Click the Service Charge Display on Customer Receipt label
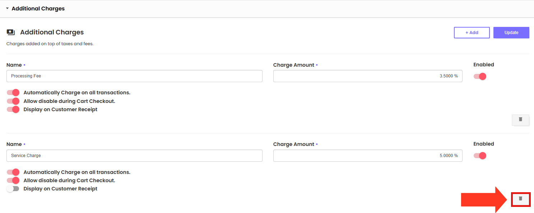This screenshot has height=213, width=534. click(60, 189)
